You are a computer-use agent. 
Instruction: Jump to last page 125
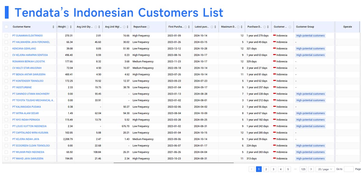point(303,169)
